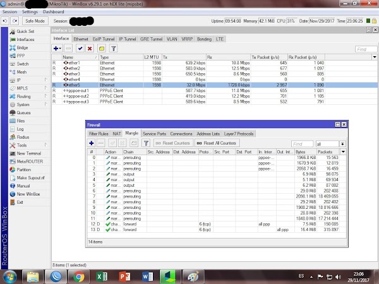The height and width of the screenshot is (284, 379).
Task: Open New Terminal from sidebar
Action: (29, 153)
